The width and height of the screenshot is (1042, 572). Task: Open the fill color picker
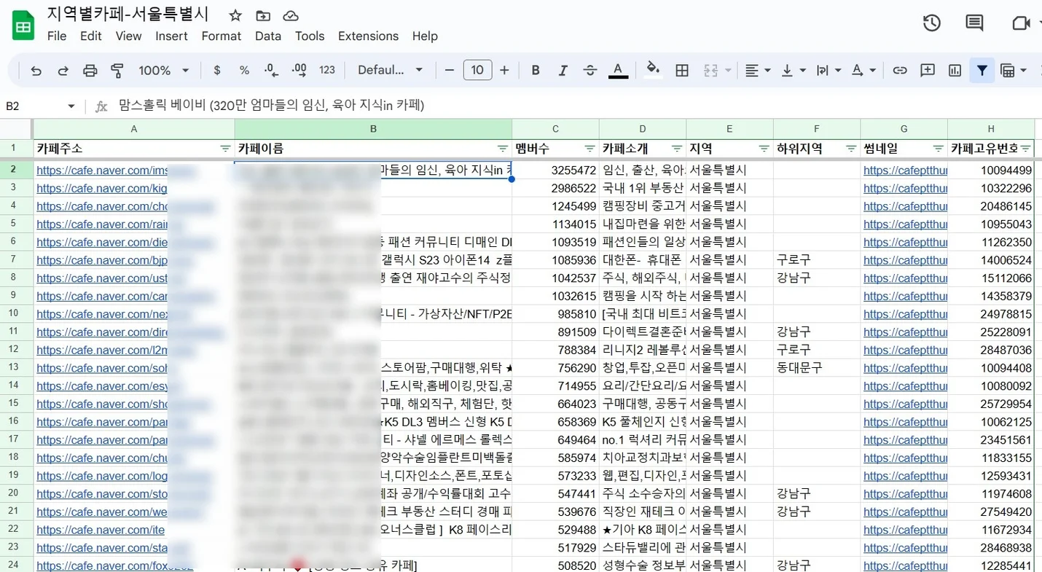(x=653, y=70)
